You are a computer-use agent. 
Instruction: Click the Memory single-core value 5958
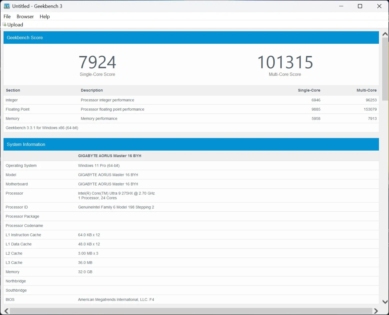point(316,119)
